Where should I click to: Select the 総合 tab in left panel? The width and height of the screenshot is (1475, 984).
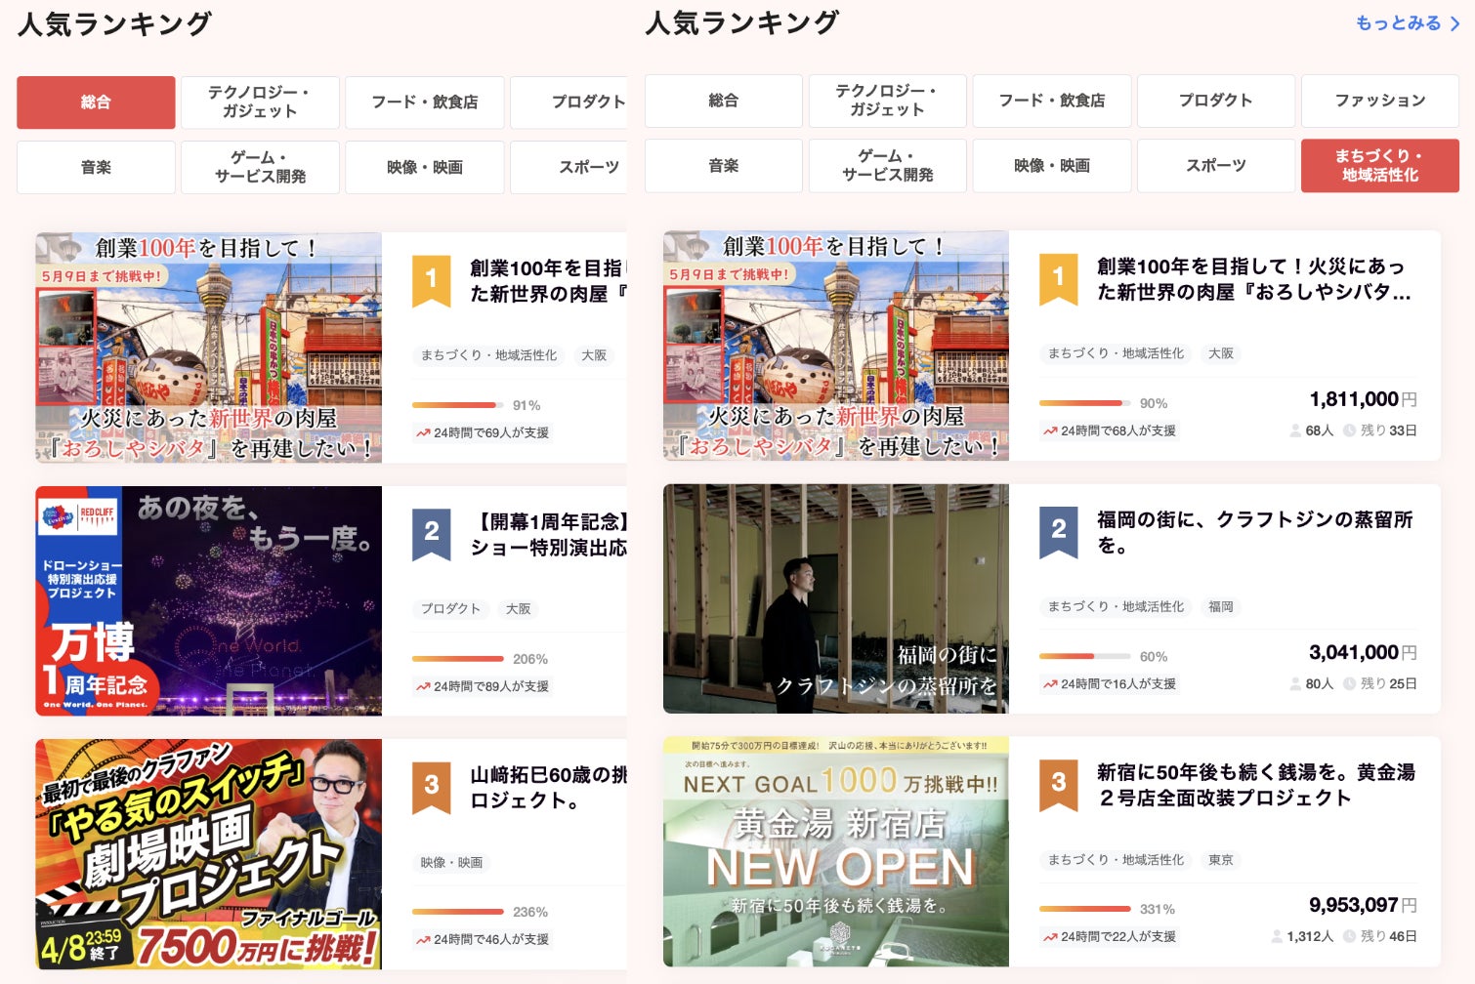(x=96, y=102)
